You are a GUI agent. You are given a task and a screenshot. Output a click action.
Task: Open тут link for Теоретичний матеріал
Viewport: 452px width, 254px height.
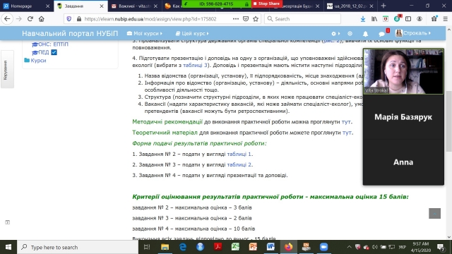tap(347, 133)
